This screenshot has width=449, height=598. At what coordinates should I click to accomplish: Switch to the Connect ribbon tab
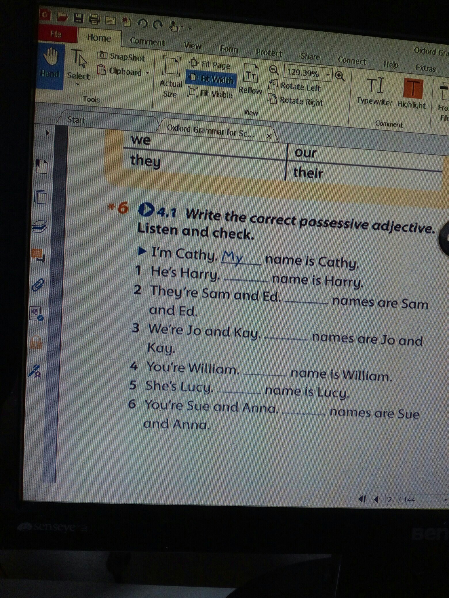click(x=352, y=61)
